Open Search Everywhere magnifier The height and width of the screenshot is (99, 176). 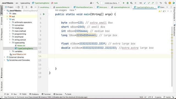166,3
